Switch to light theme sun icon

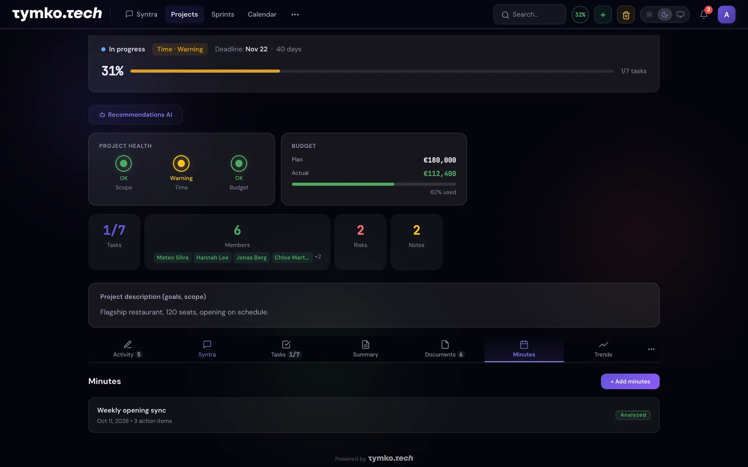(x=649, y=14)
